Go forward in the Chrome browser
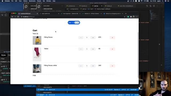Image resolution: width=171 pixels, height=96 pixels. (15, 17)
